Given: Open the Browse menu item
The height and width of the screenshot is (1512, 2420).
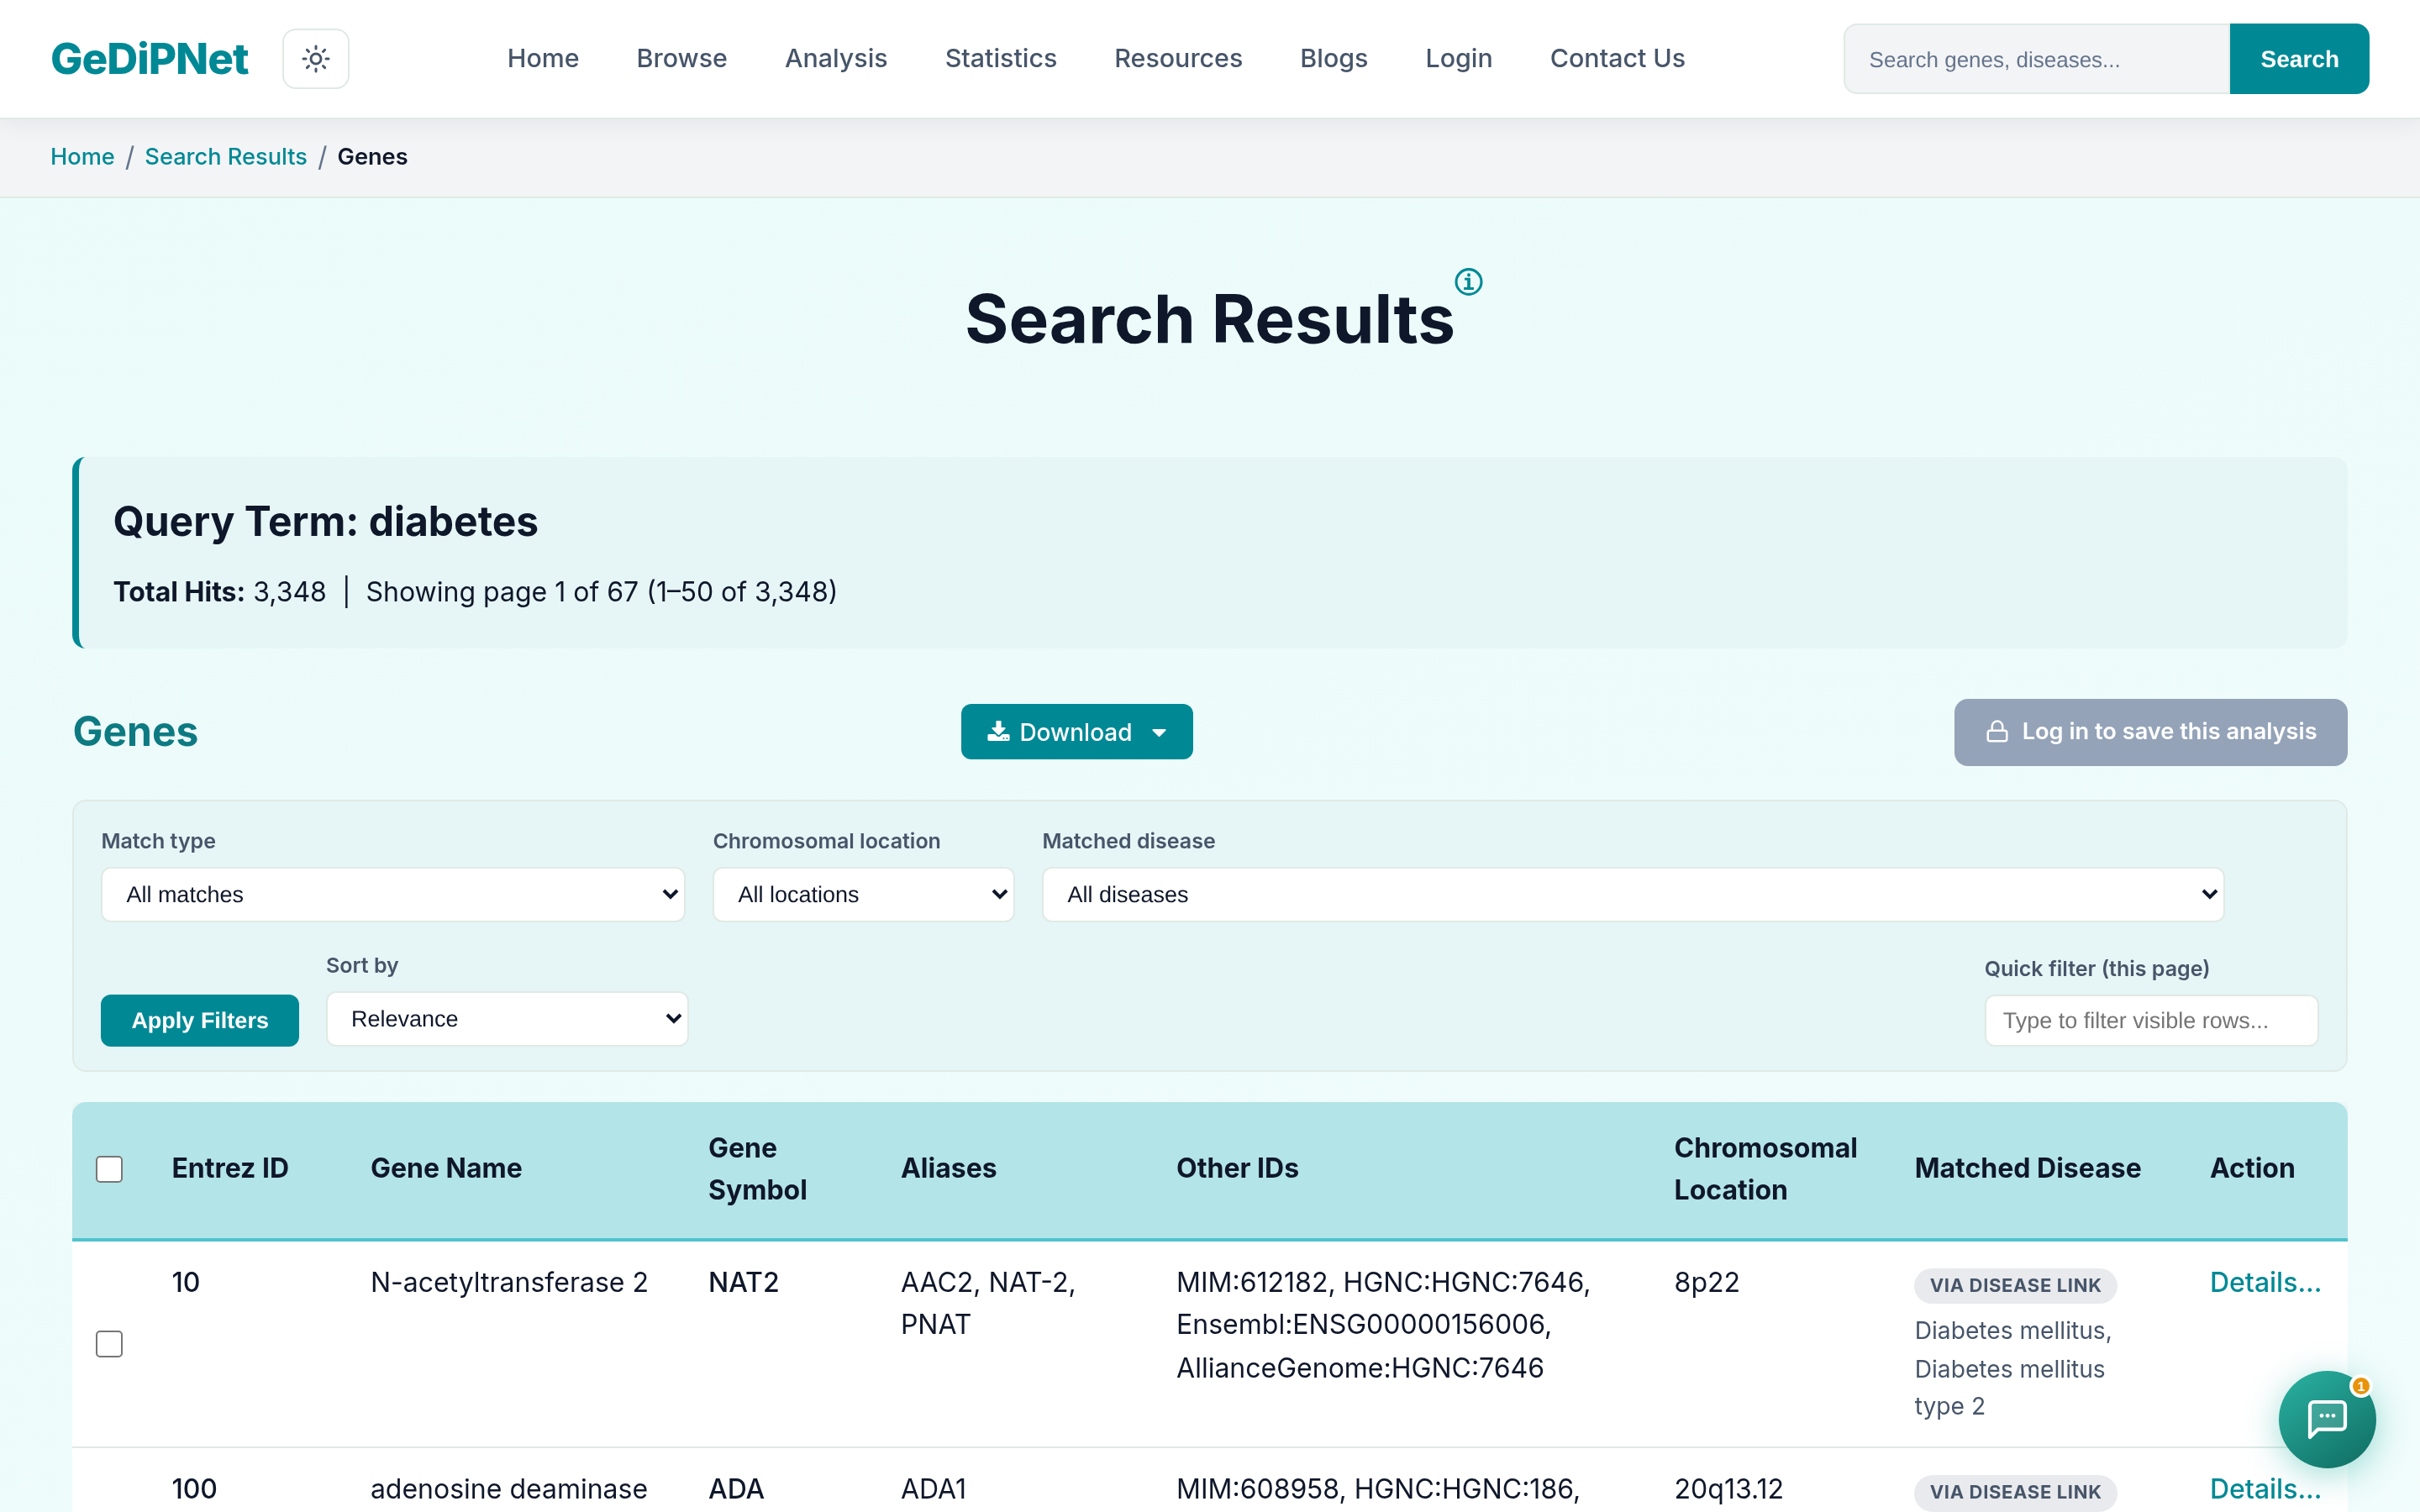Looking at the screenshot, I should point(682,59).
